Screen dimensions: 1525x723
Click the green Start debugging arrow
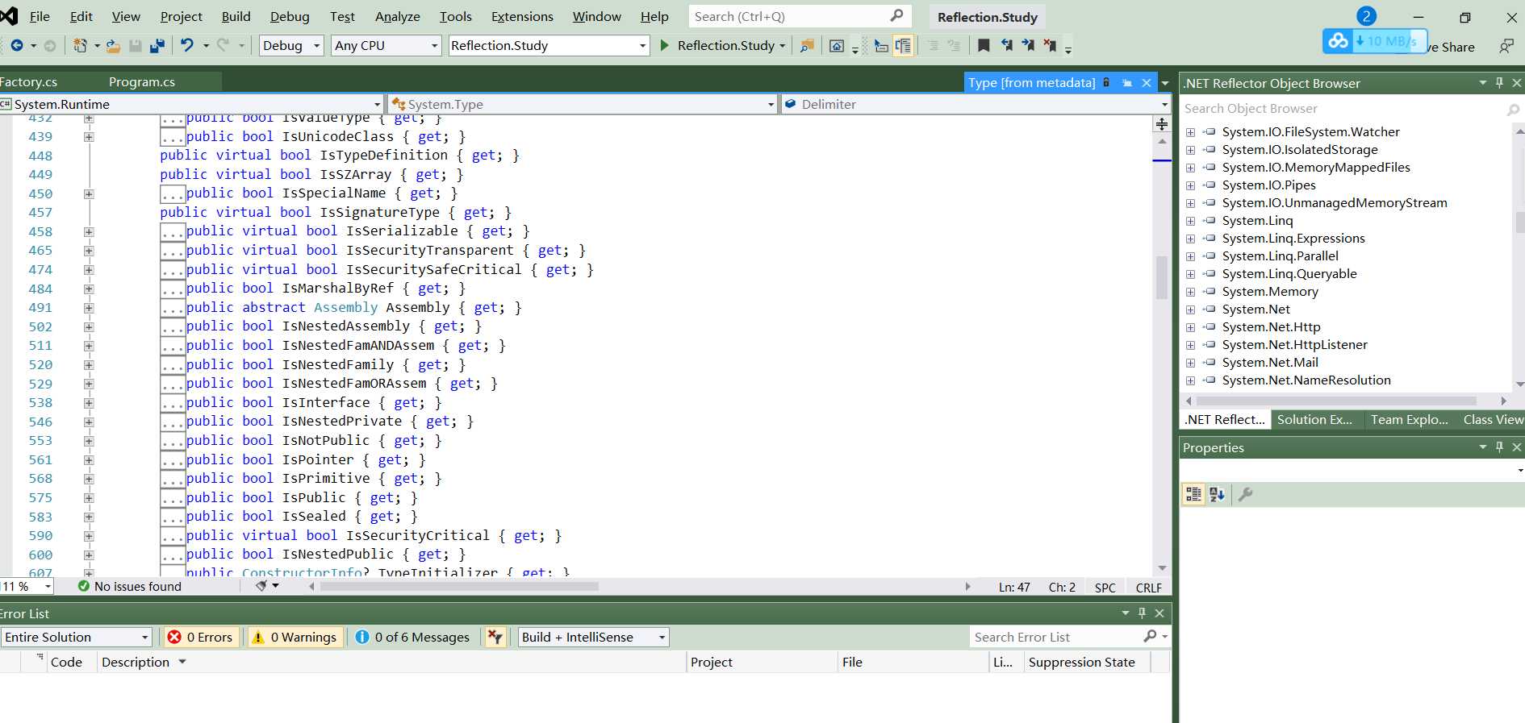[x=664, y=46]
